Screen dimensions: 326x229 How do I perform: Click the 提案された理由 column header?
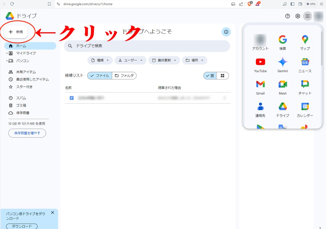[x=170, y=88]
